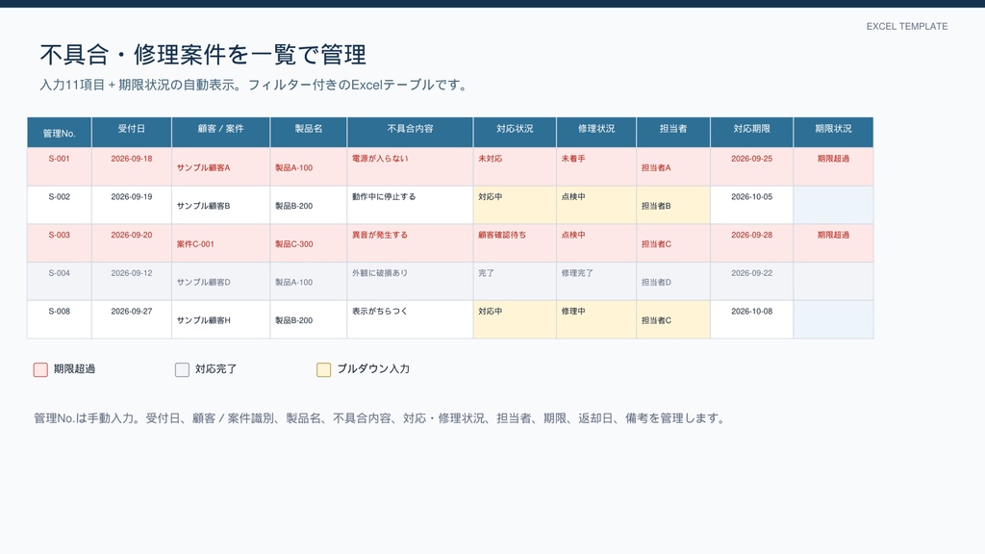Viewport: 985px width, 554px height.
Task: Click the 2026-09-22 deadline cell
Action: [751, 282]
